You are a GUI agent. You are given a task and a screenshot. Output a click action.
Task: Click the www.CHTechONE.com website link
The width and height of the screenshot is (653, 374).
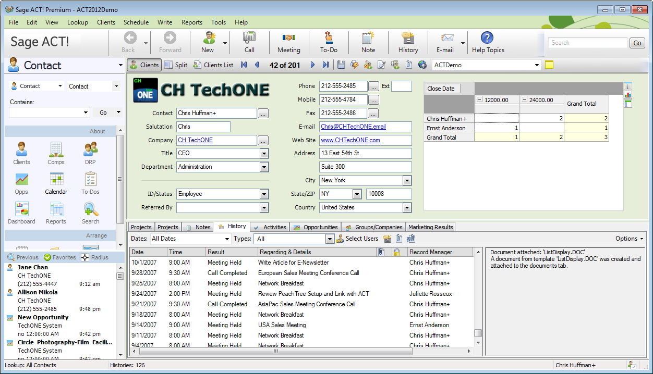[350, 140]
